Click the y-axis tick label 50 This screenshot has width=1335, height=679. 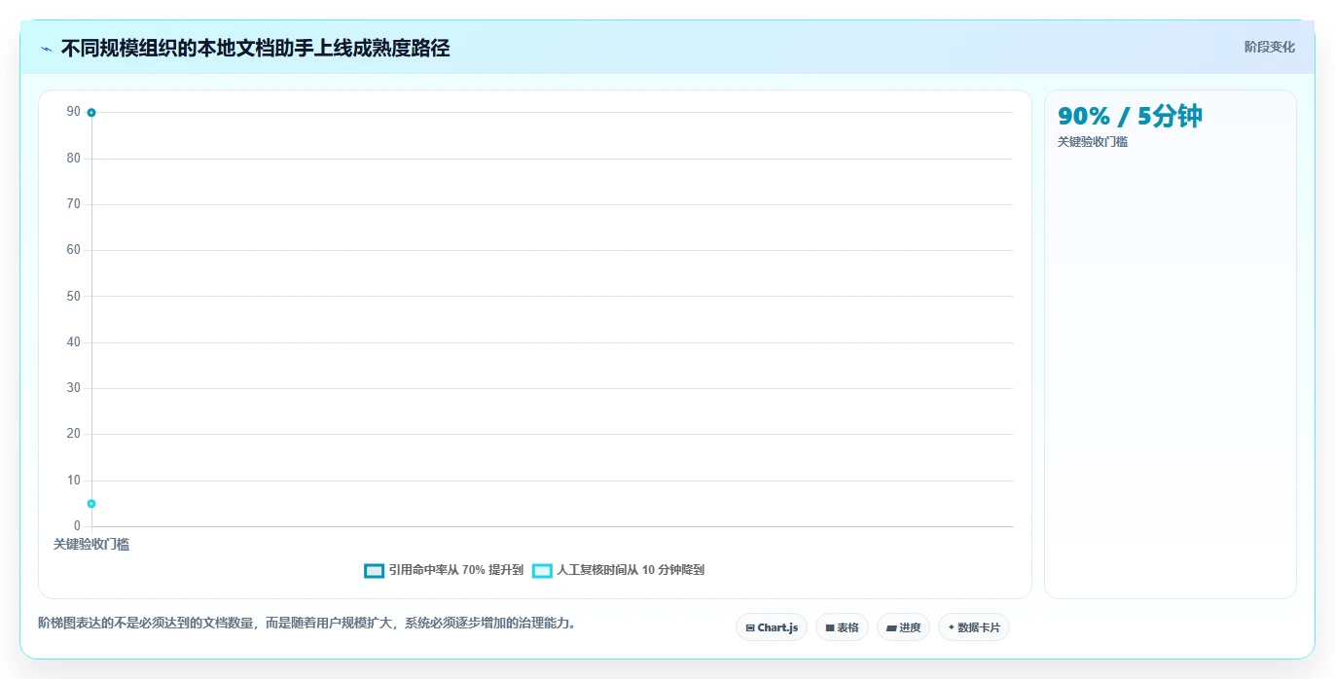pyautogui.click(x=73, y=296)
